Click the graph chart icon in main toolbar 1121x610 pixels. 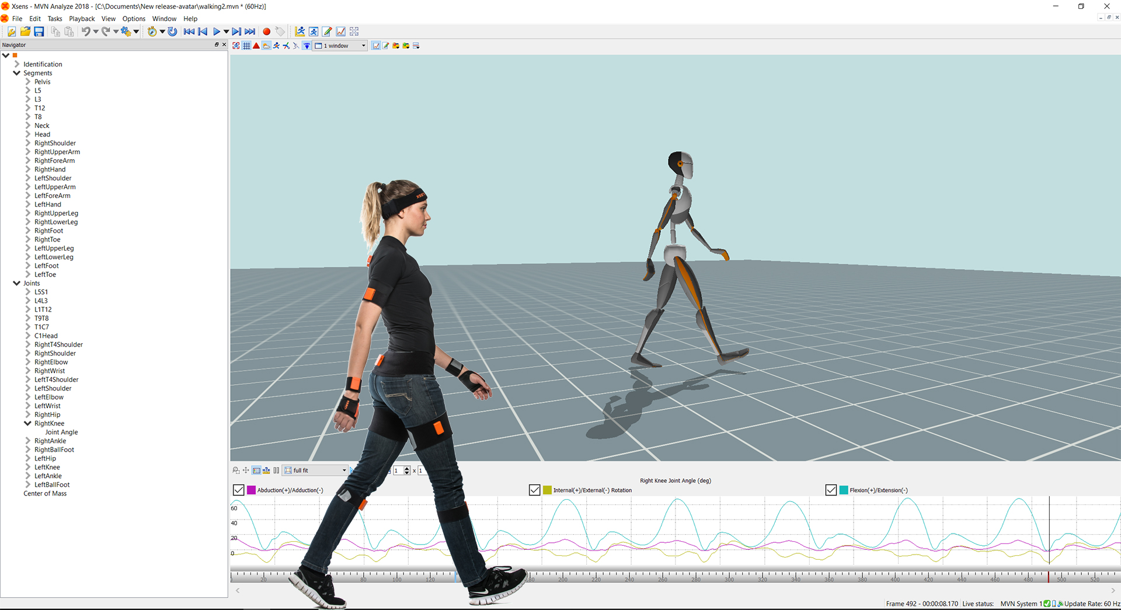340,32
